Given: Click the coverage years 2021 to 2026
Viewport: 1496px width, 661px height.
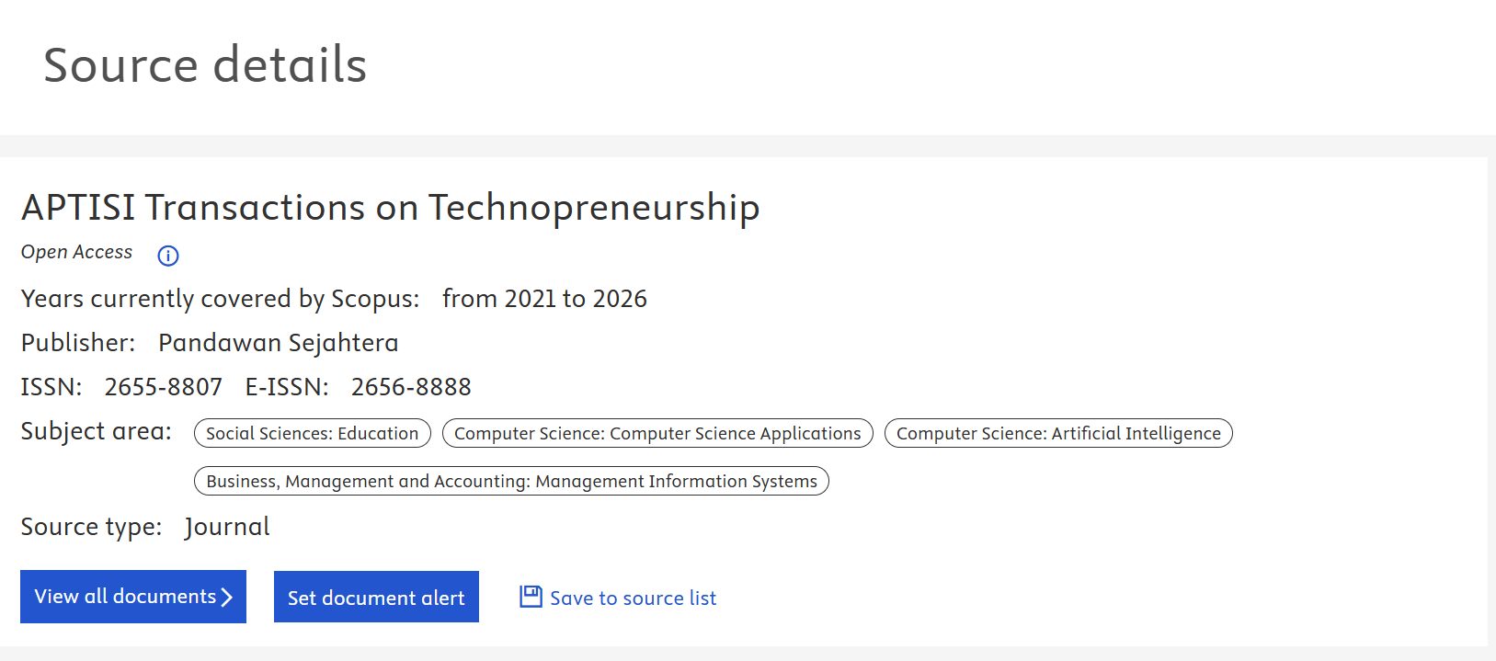Looking at the screenshot, I should click(544, 299).
